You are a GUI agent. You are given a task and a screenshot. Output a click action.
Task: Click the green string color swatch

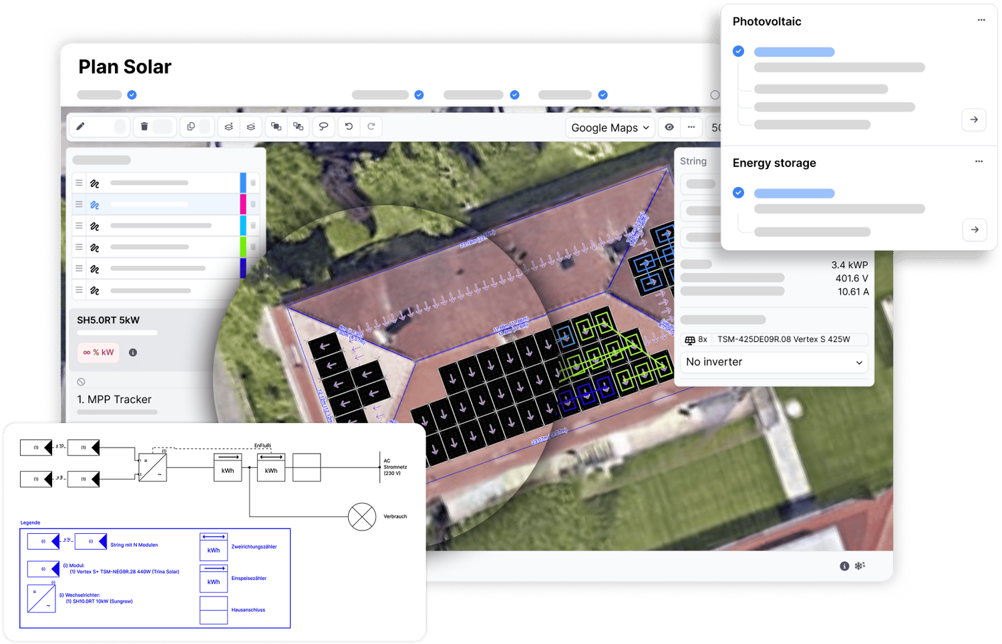tap(243, 247)
